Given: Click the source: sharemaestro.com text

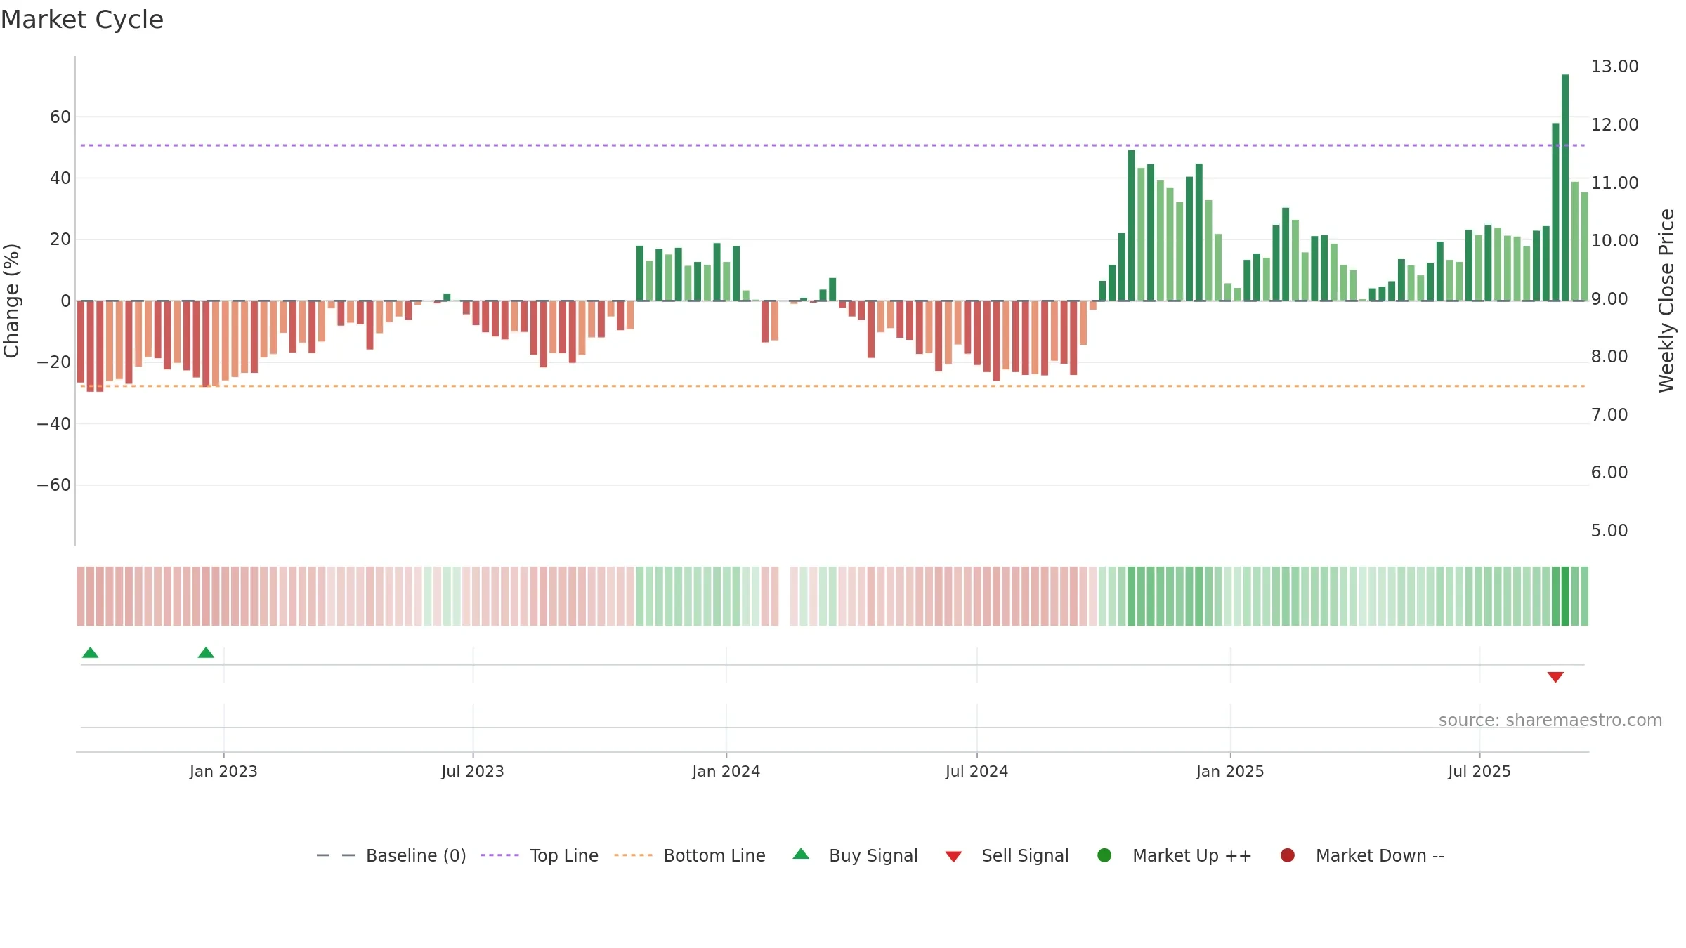Looking at the screenshot, I should click(1550, 720).
